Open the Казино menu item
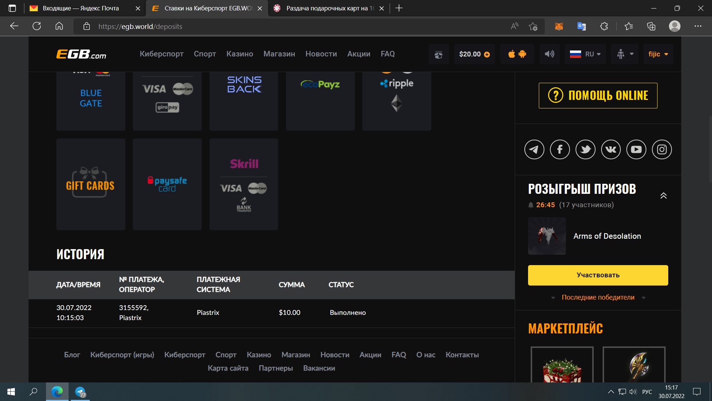 pyautogui.click(x=240, y=54)
